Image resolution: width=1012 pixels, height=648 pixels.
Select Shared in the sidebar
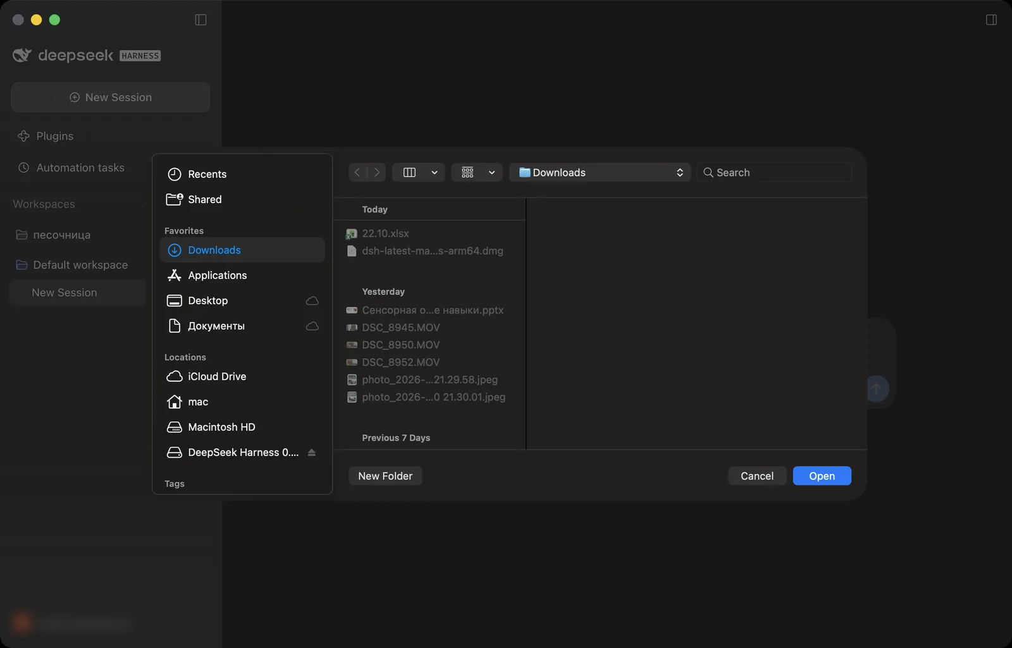point(242,199)
